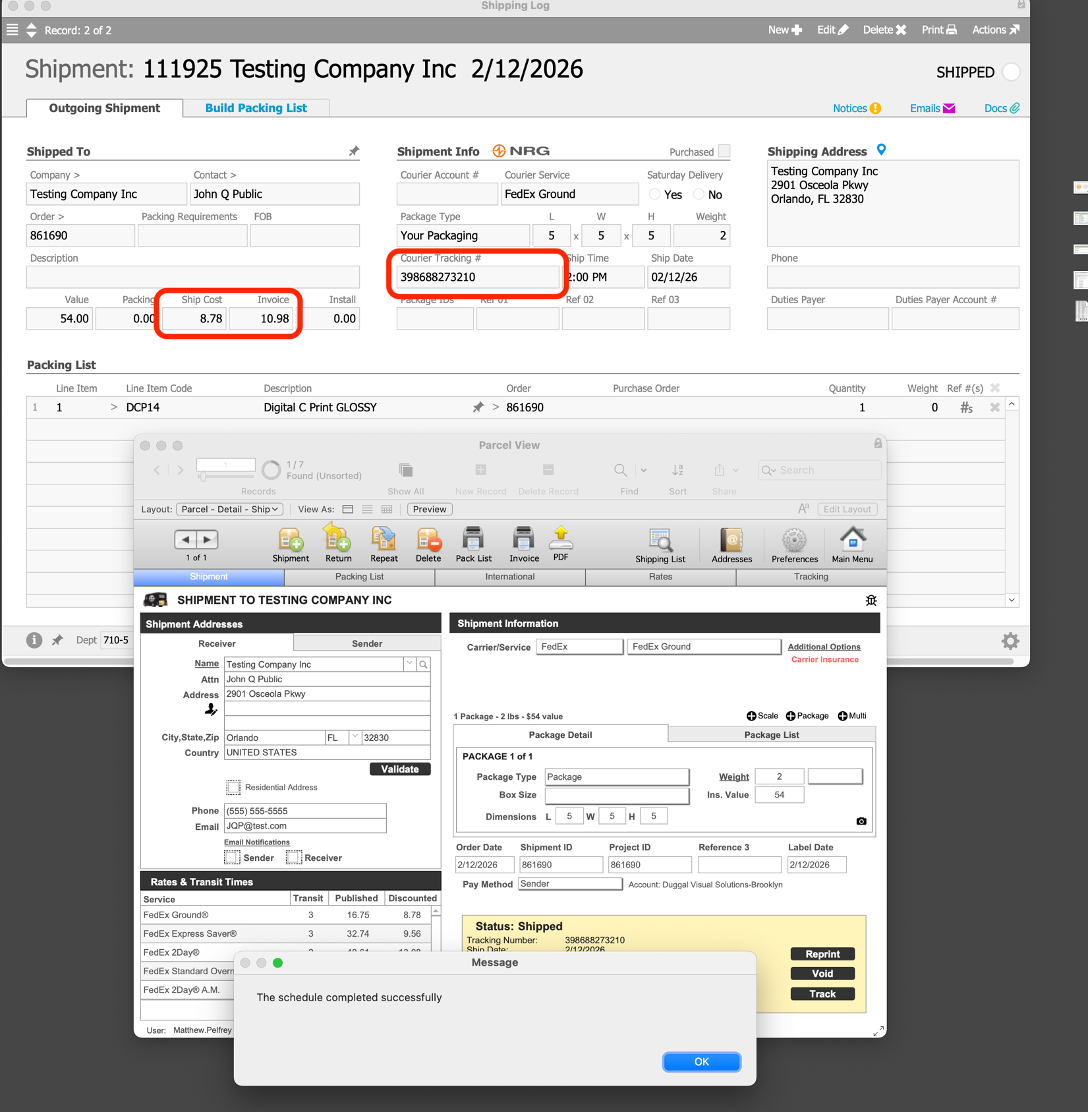This screenshot has width=1088, height=1112.
Task: Click the Validate button for the address
Action: [x=399, y=769]
